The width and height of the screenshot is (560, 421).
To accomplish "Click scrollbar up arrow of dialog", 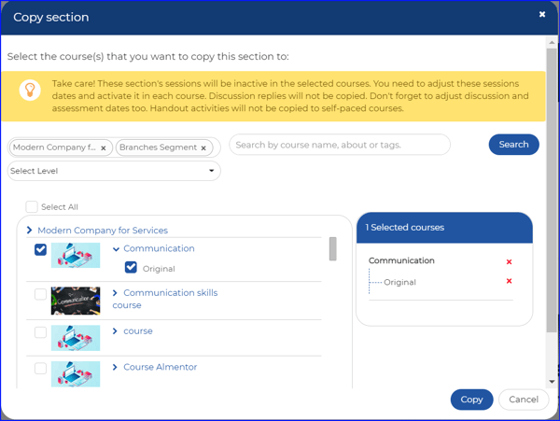I will click(552, 42).
